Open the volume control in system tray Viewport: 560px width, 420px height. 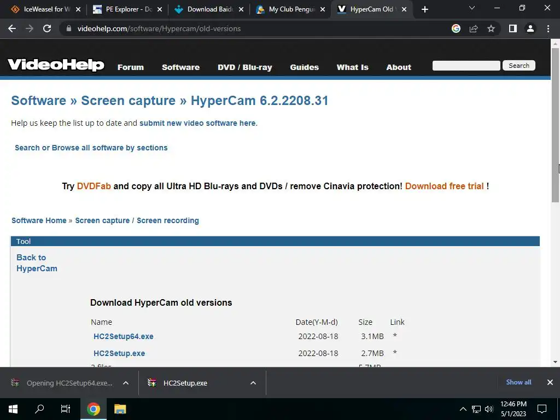tap(489, 409)
